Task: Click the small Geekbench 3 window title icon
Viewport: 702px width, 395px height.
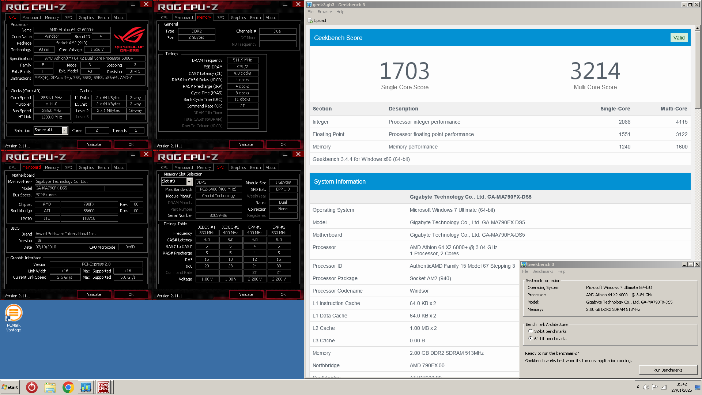Action: 524,264
